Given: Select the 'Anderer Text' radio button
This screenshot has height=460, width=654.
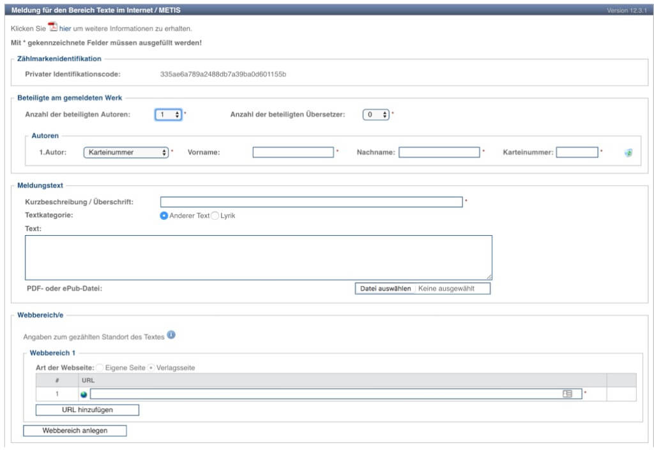Looking at the screenshot, I should (164, 216).
